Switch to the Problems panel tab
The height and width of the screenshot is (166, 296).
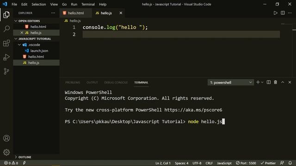(73, 83)
